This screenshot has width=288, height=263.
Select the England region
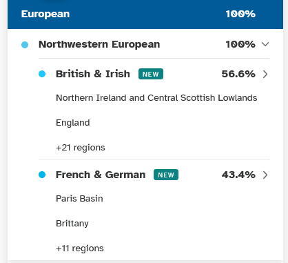point(73,123)
